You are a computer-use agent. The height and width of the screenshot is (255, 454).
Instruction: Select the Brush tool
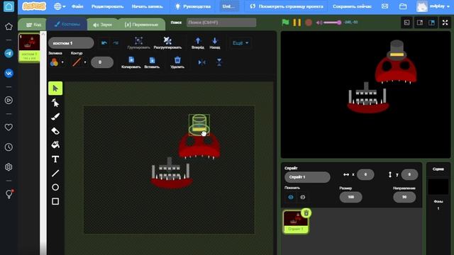coord(55,116)
